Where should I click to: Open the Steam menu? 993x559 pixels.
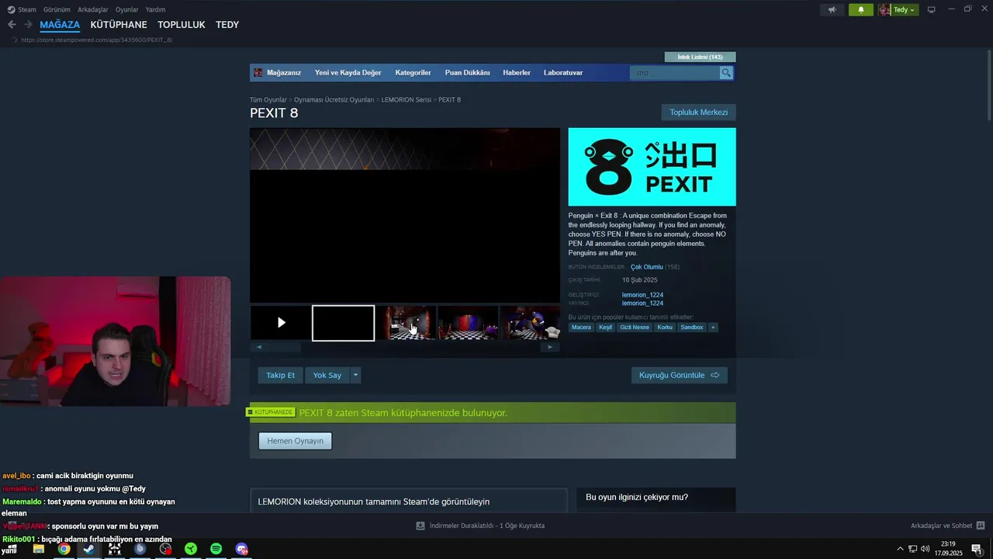(27, 9)
